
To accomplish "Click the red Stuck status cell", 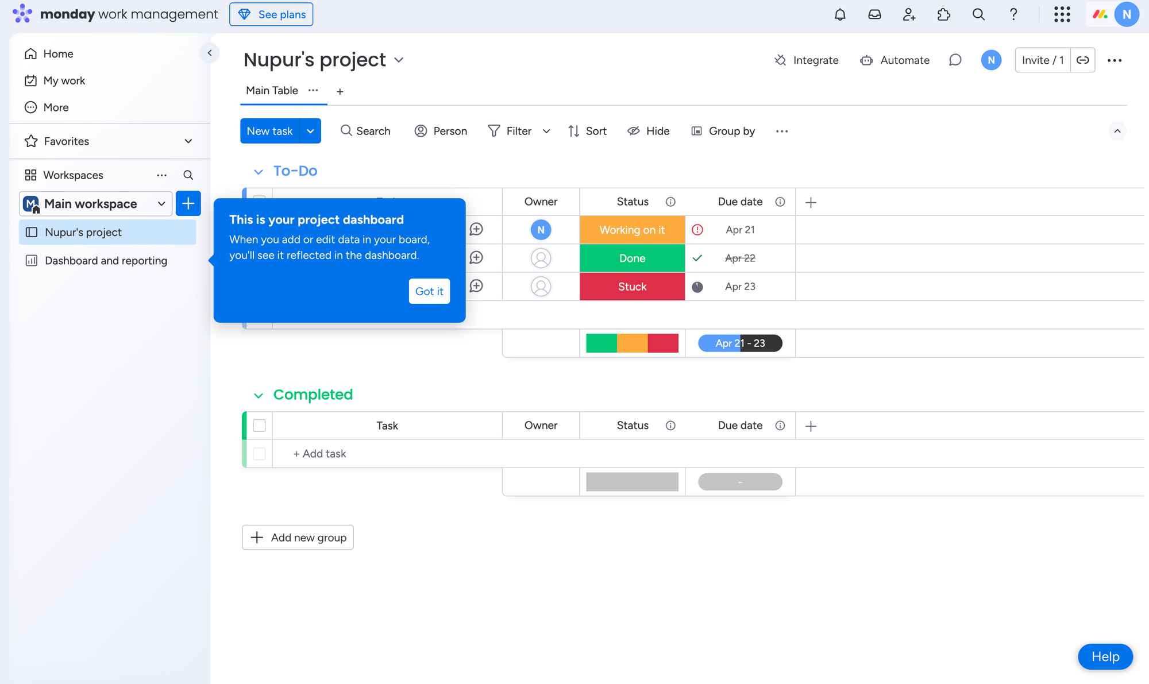I will click(x=632, y=287).
